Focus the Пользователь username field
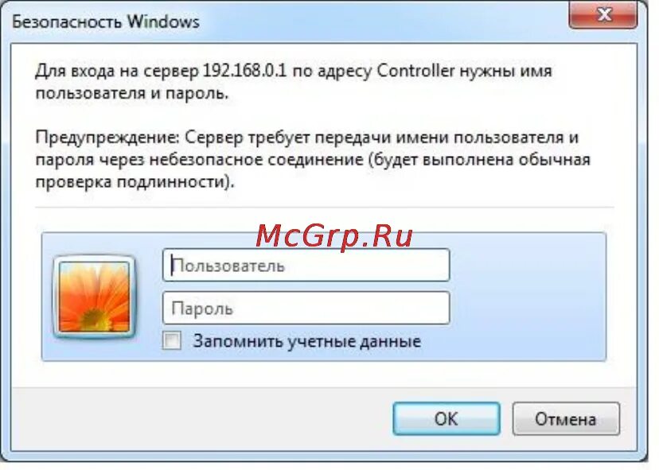 tap(306, 265)
